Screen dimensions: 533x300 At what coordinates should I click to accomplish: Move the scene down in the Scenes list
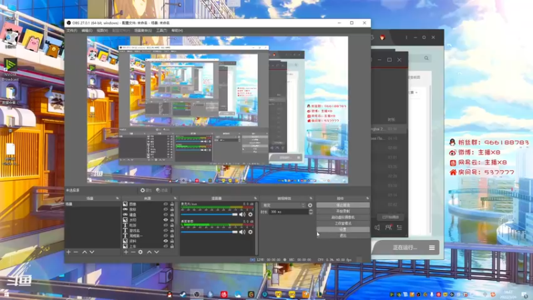point(92,252)
